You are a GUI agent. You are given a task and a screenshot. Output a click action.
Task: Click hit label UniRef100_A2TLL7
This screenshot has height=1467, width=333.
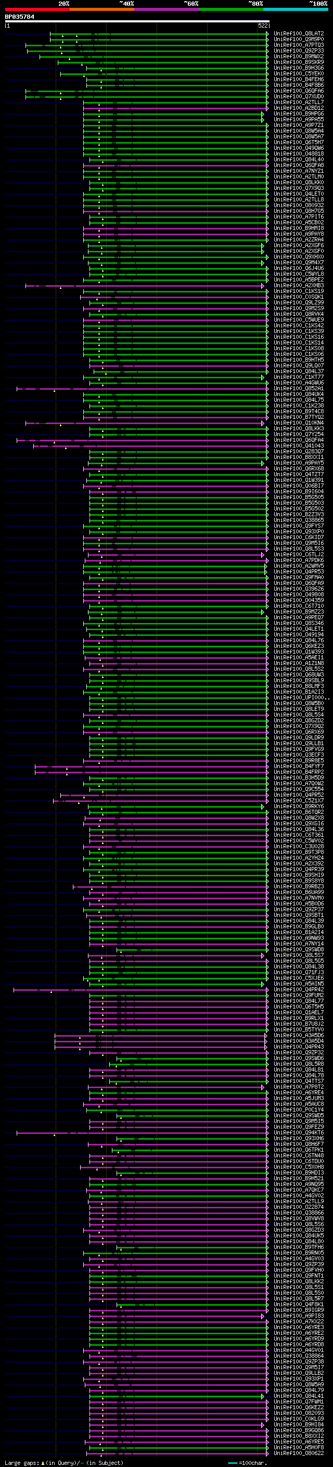[299, 102]
